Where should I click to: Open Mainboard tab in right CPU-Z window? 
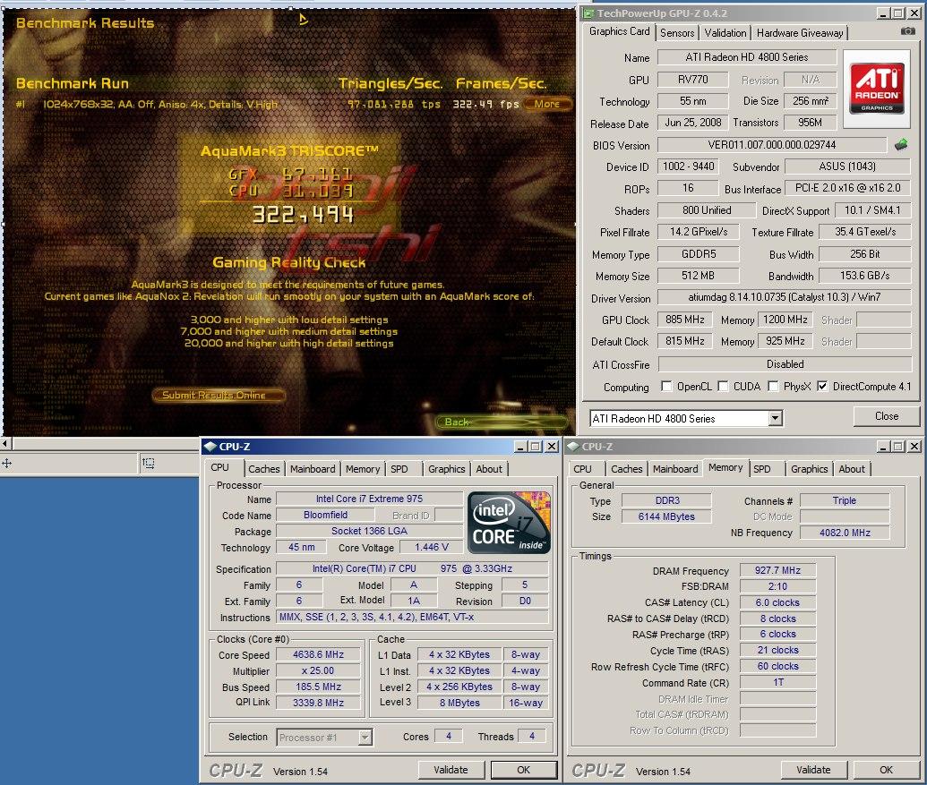tap(675, 469)
